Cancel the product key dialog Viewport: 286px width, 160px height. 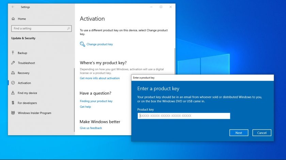262,133
